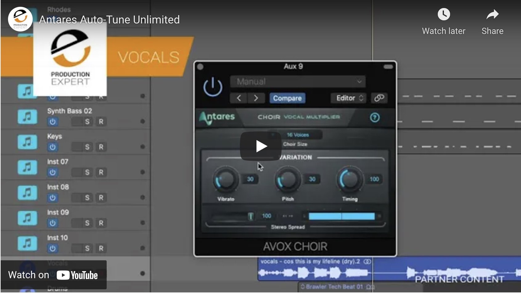Image resolution: width=521 pixels, height=293 pixels.
Task: Click the Timing variation knob
Action: (350, 180)
